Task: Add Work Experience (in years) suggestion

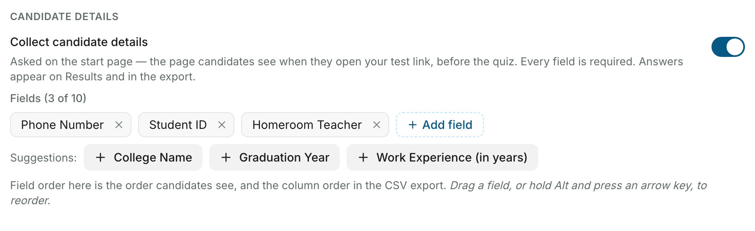Action: click(442, 157)
